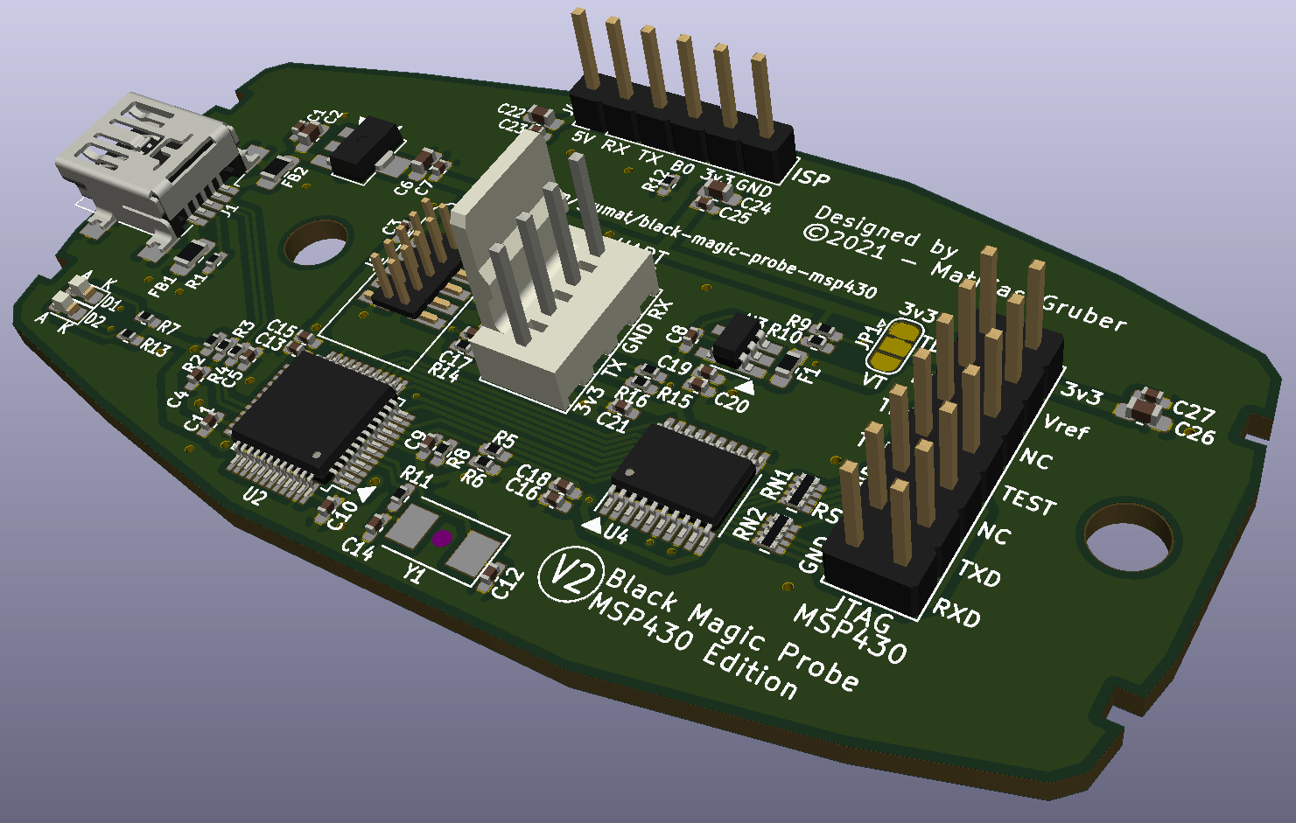
Task: Select the large square microcontroller chip U2
Action: pos(316,418)
